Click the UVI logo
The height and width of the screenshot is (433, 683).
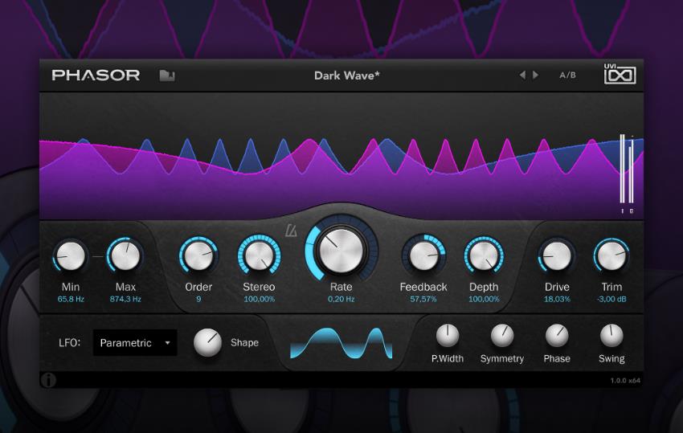[x=620, y=74]
